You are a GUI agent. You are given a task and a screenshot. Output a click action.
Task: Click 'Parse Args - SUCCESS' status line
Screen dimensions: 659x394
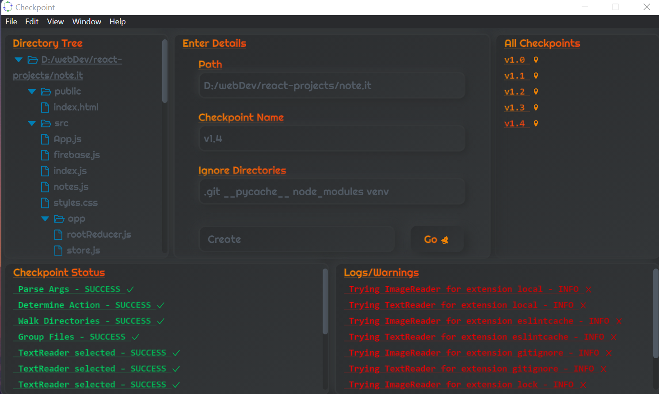[69, 289]
